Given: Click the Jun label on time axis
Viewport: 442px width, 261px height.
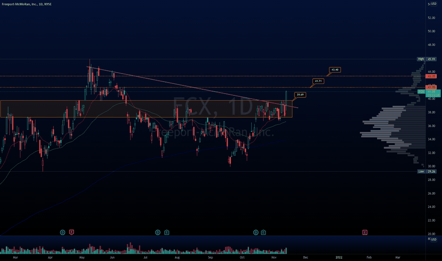Looking at the screenshot, I should pos(112,258).
